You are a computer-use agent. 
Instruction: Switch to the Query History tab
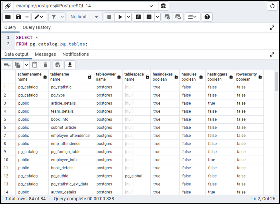coord(36,27)
